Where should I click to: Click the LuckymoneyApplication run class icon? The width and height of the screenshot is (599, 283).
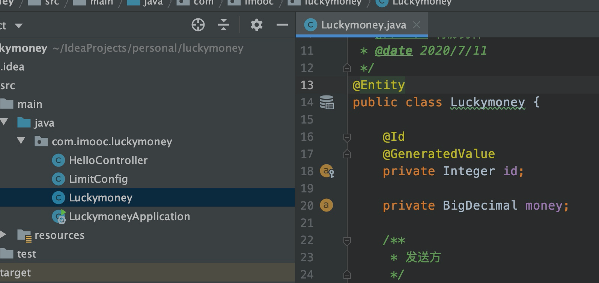[x=59, y=216]
